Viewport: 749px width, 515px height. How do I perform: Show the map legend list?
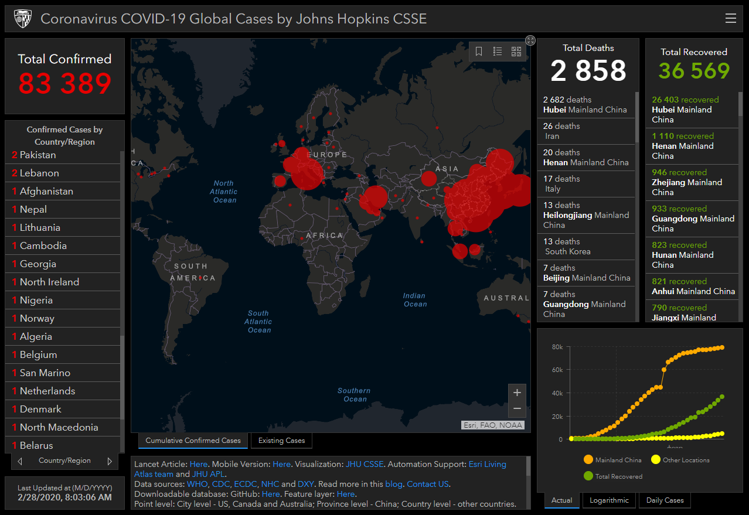[498, 52]
